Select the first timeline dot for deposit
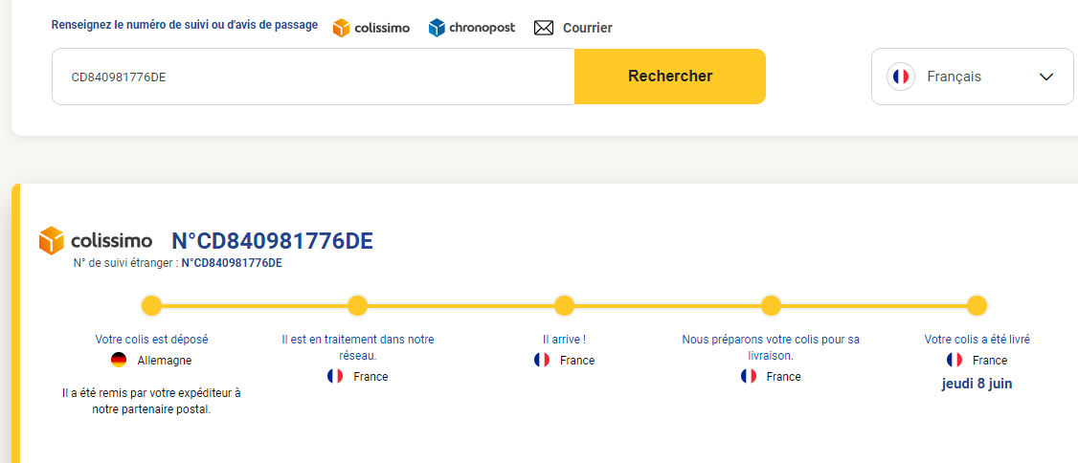The image size is (1078, 463). [x=151, y=306]
